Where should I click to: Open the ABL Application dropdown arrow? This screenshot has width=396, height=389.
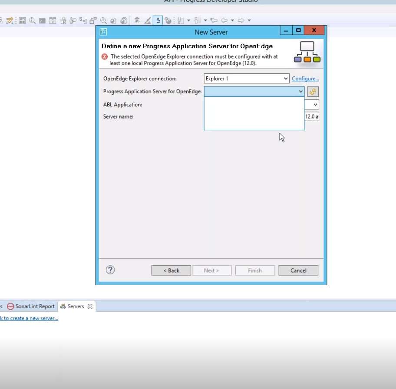click(315, 105)
